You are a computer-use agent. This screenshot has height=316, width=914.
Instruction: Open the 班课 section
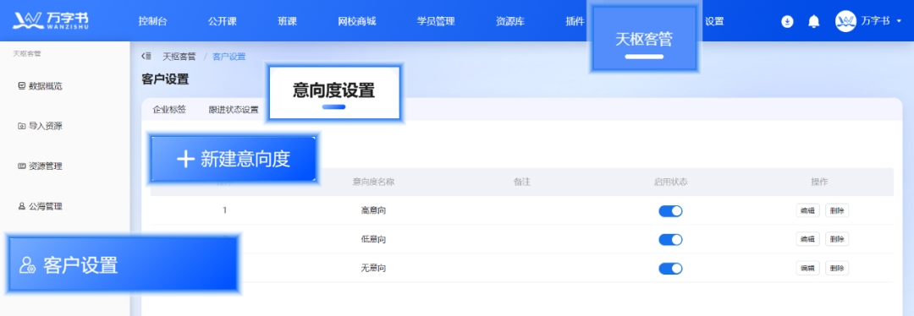click(x=288, y=21)
